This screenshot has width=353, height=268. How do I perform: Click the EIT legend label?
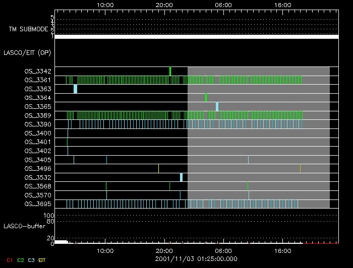pos(42,260)
